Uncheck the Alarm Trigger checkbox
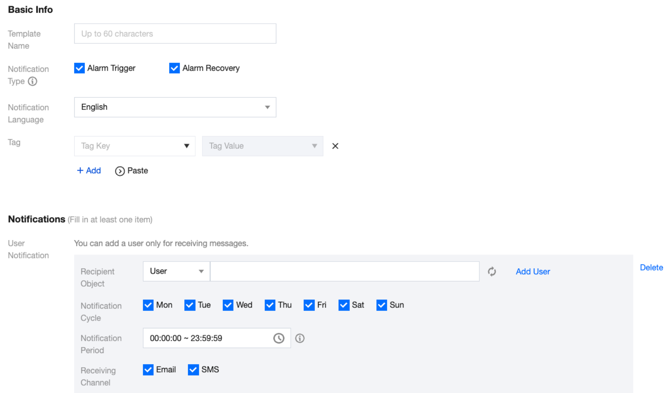This screenshot has width=670, height=393. tap(79, 68)
